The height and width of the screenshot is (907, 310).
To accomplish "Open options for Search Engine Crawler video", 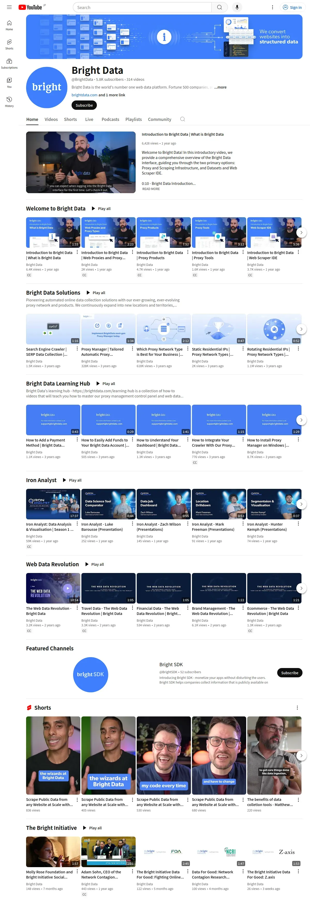I will click(77, 349).
